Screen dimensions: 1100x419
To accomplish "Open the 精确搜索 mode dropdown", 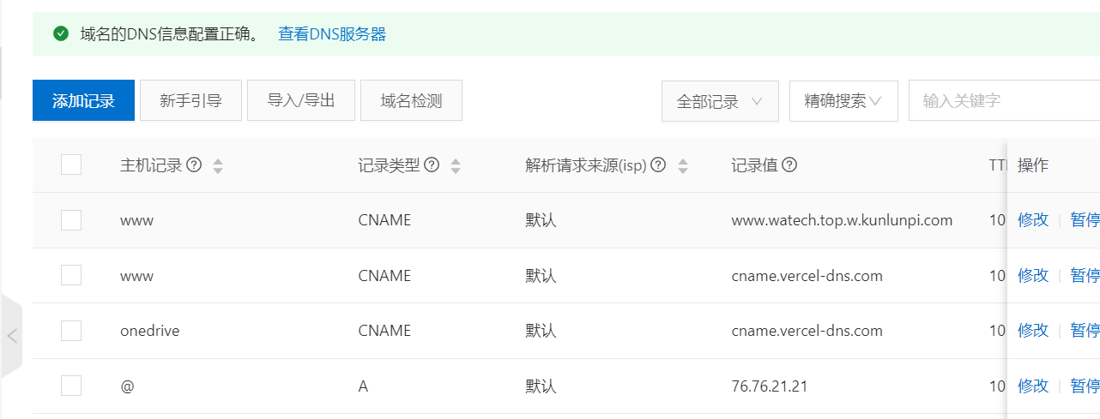I will tap(843, 101).
